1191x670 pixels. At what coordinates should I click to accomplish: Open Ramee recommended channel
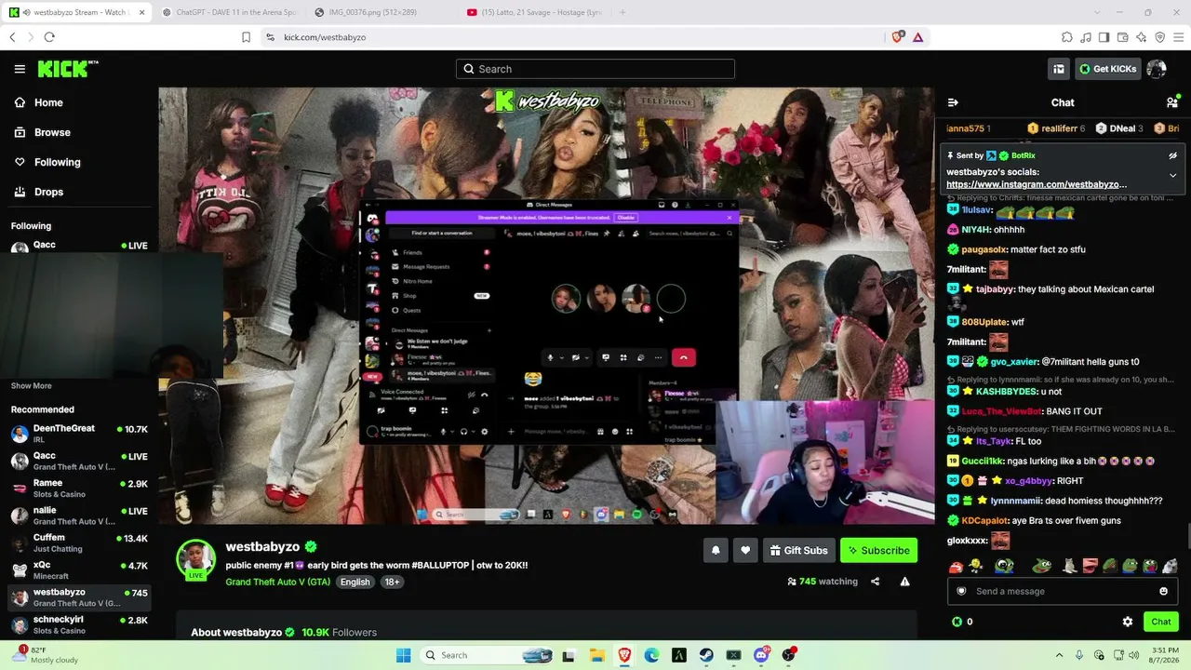click(78, 489)
